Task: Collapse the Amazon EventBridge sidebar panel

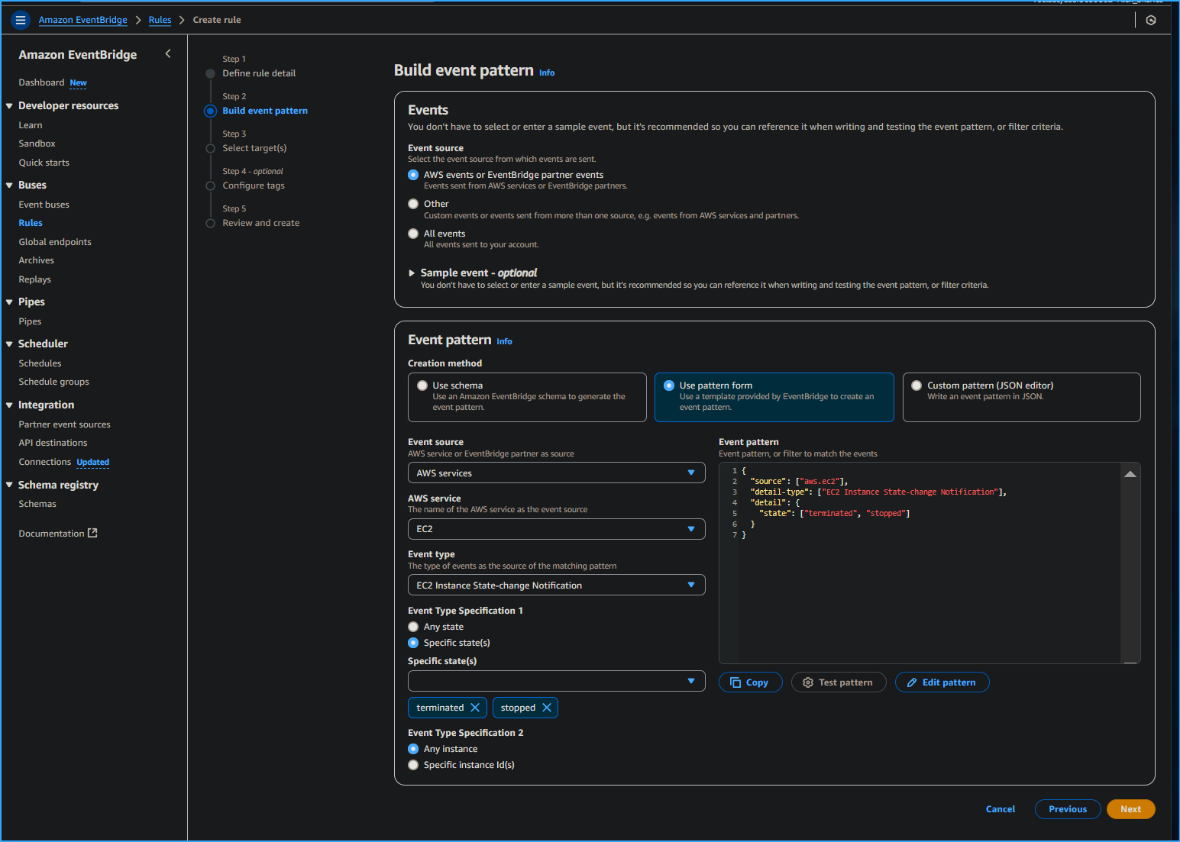Action: 167,53
